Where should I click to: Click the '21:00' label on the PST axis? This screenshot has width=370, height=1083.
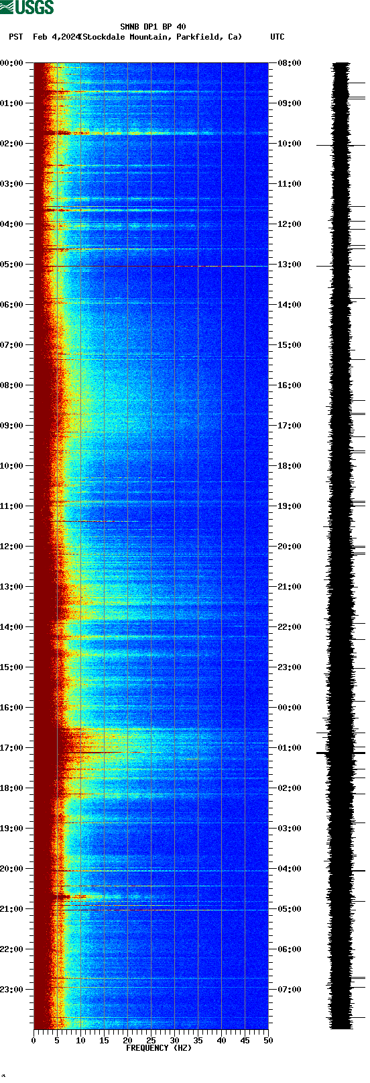pyautogui.click(x=12, y=909)
